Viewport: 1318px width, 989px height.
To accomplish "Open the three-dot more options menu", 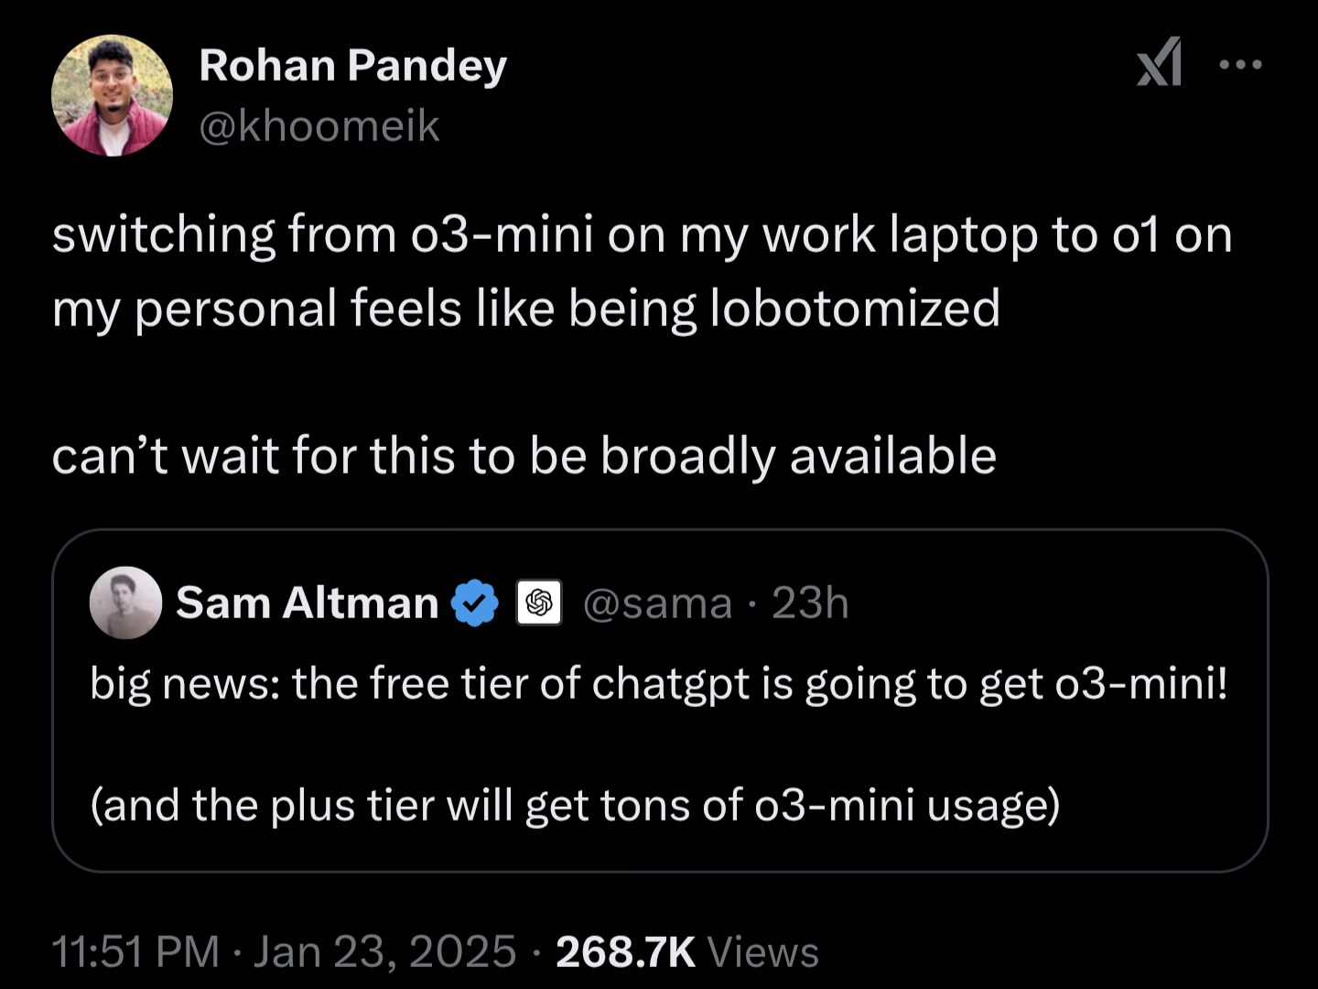I will click(x=1241, y=64).
